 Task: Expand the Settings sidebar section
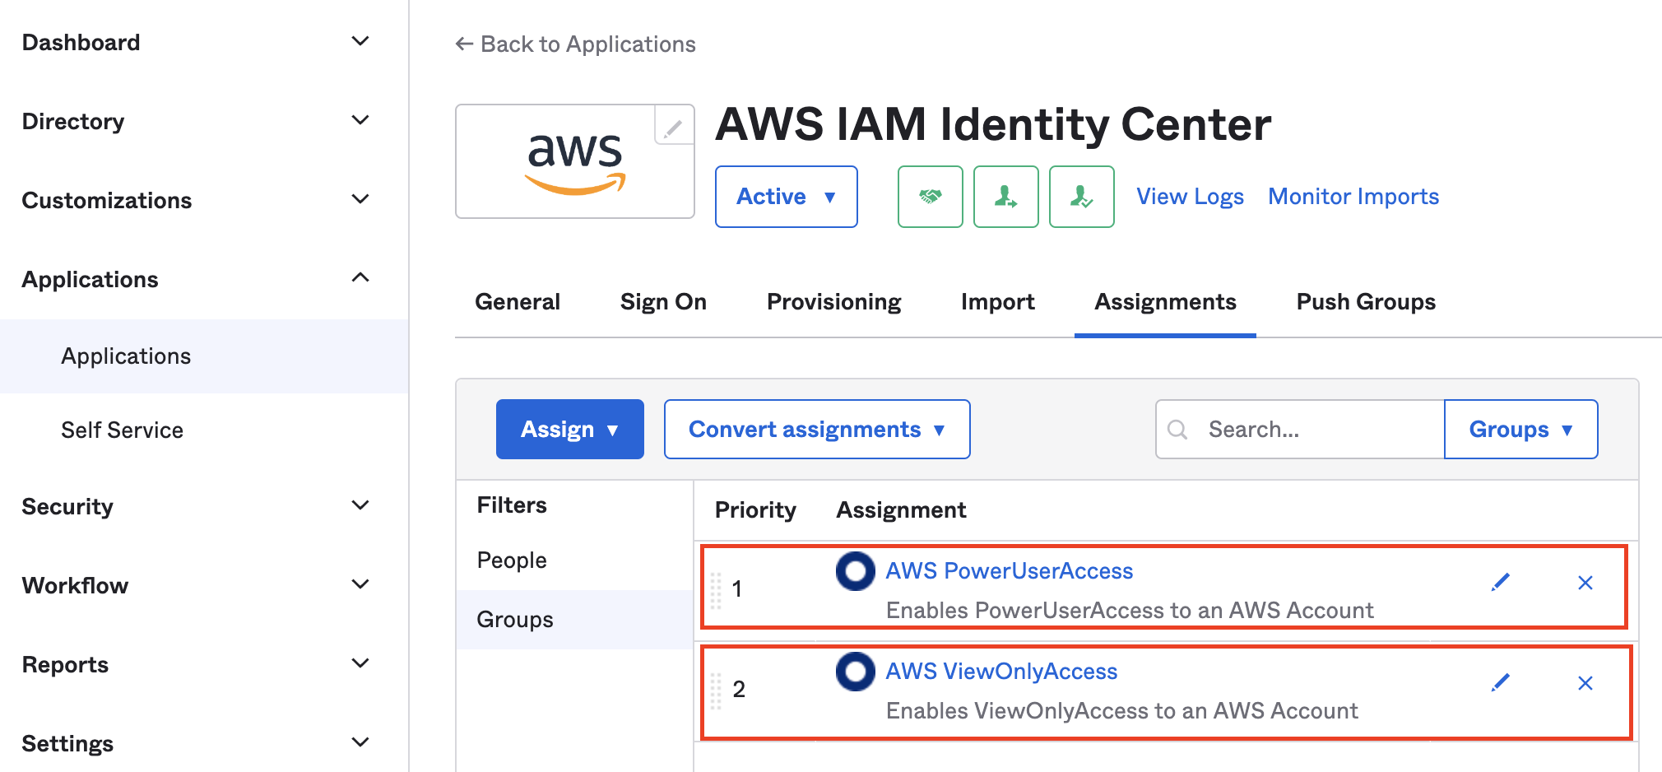[x=360, y=742]
